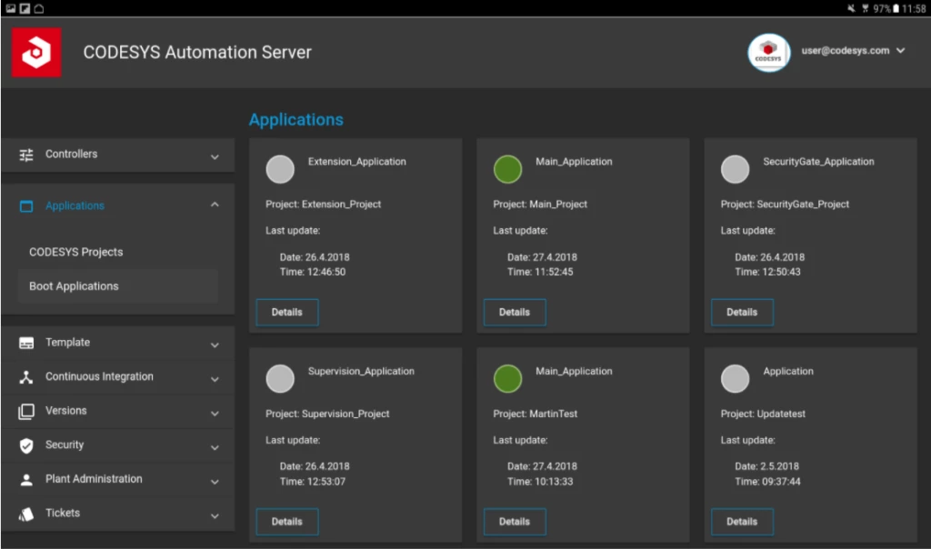Click the status circle on SecurityGate_Application
The width and height of the screenshot is (931, 549).
[x=735, y=168]
